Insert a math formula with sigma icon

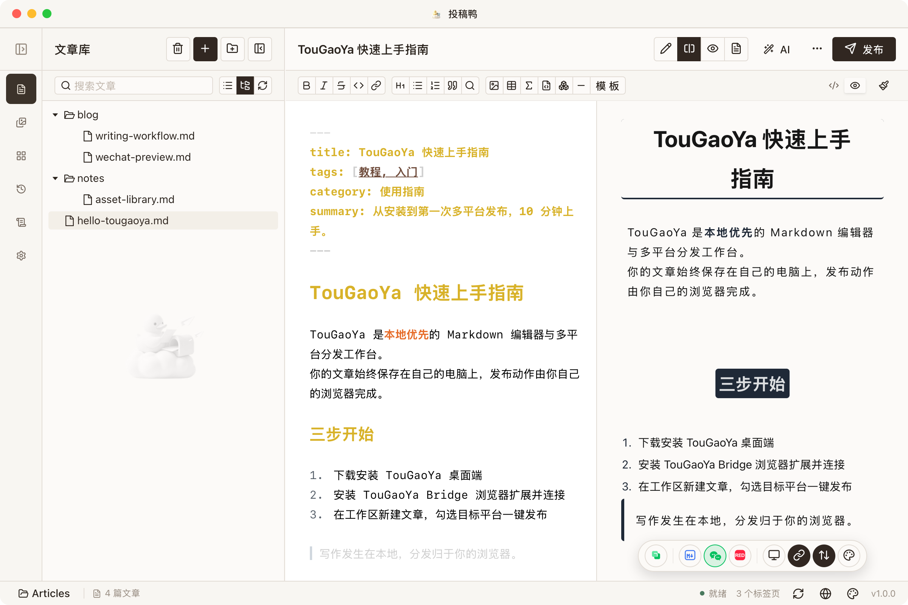[x=529, y=86]
